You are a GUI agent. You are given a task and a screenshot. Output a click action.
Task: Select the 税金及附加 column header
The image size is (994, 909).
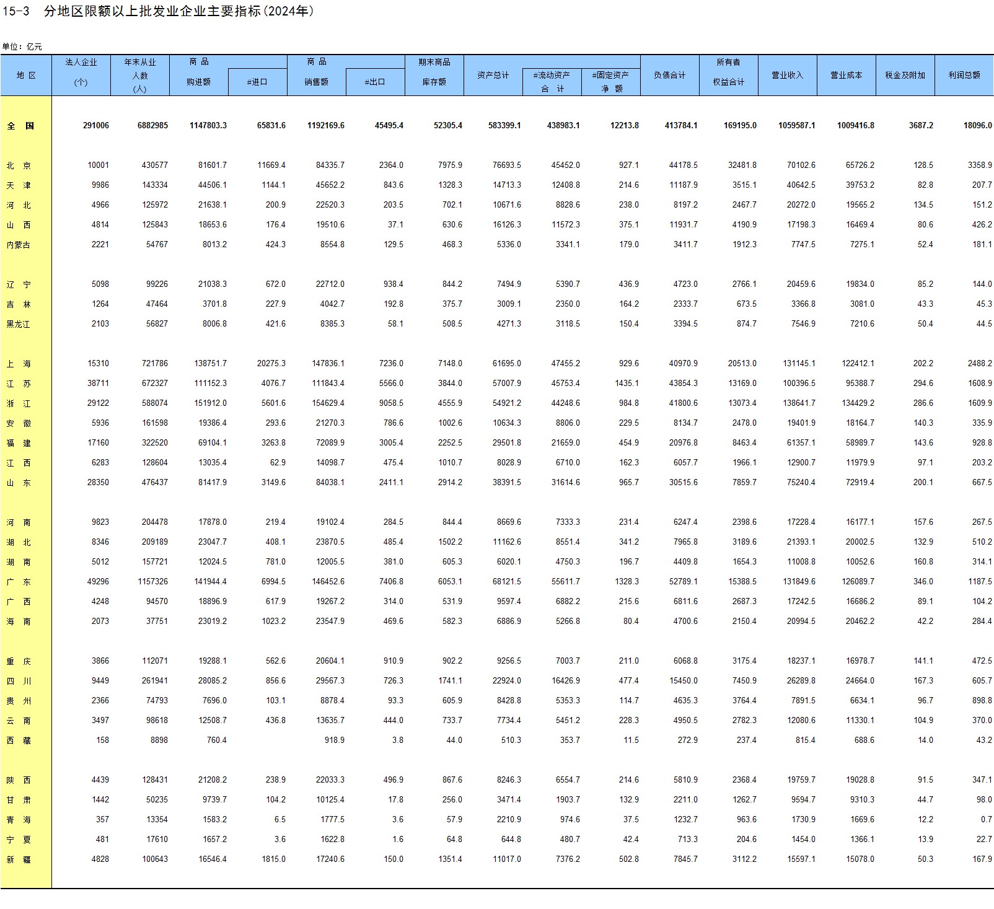pyautogui.click(x=905, y=75)
